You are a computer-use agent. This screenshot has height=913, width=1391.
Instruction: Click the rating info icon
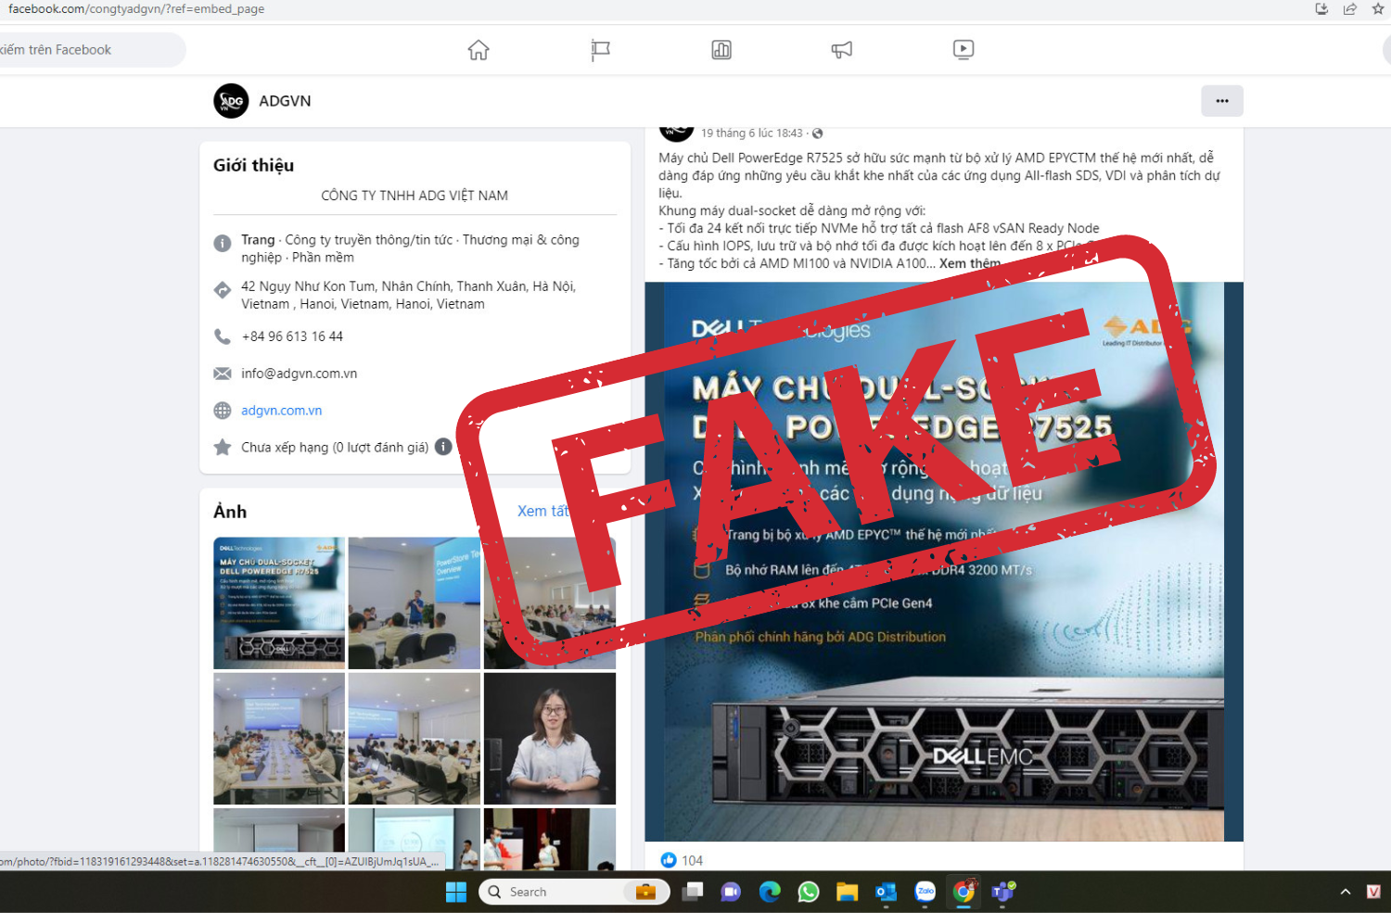[x=443, y=447]
